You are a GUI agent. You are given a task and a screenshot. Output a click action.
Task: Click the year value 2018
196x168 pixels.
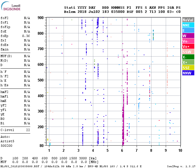[x=82, y=12]
